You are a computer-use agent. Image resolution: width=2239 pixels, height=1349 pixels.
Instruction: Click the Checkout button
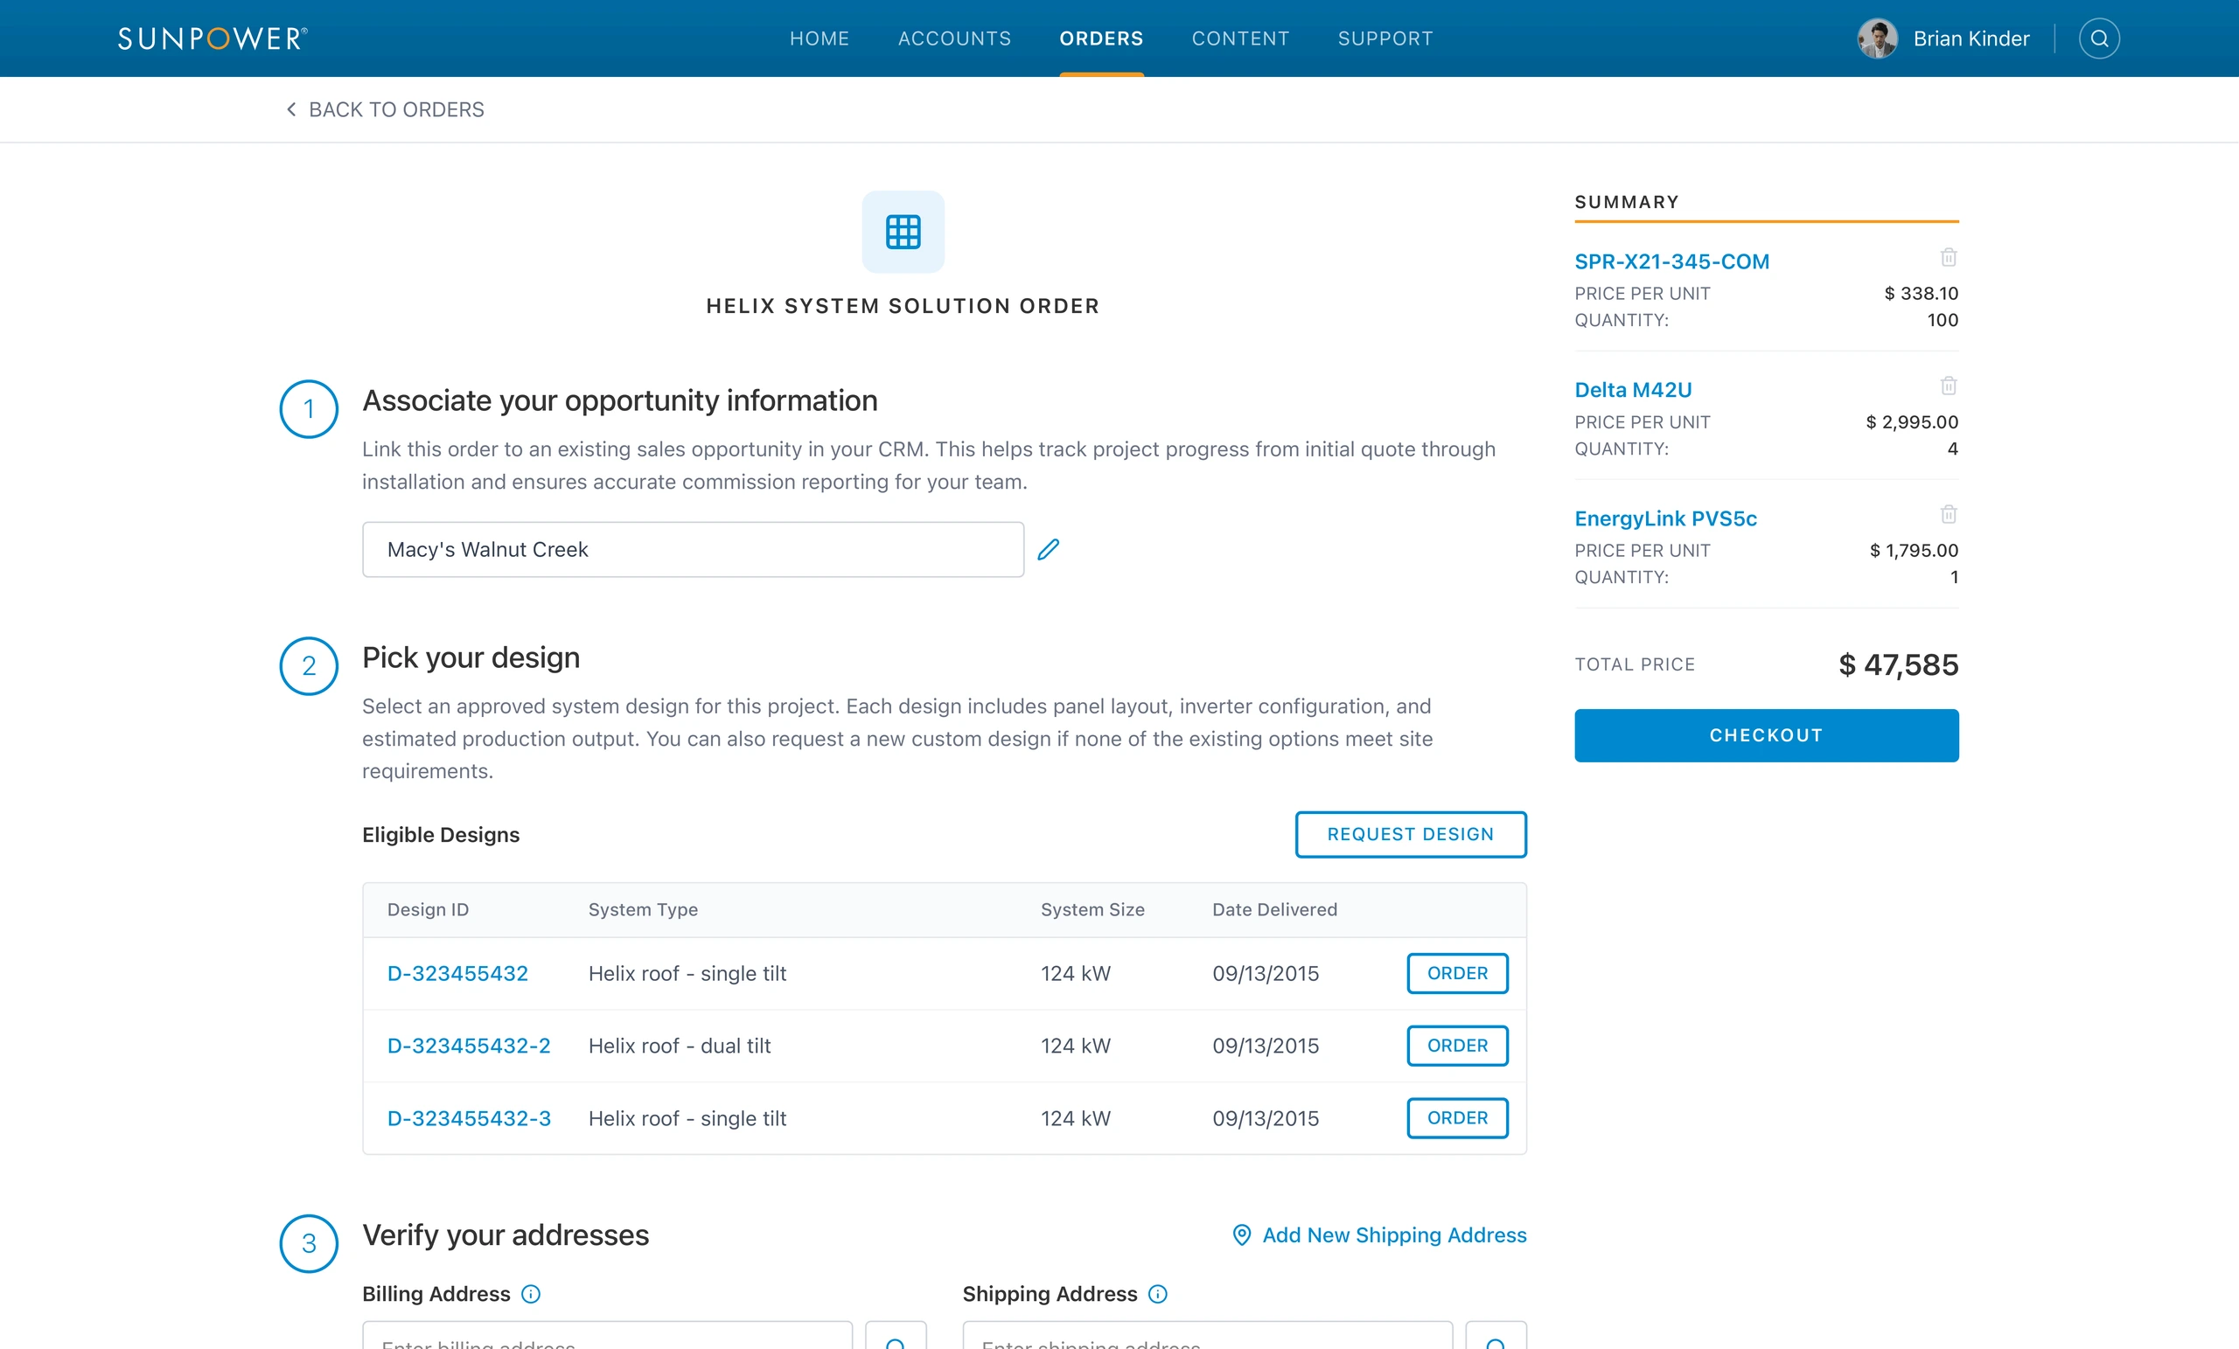point(1767,735)
